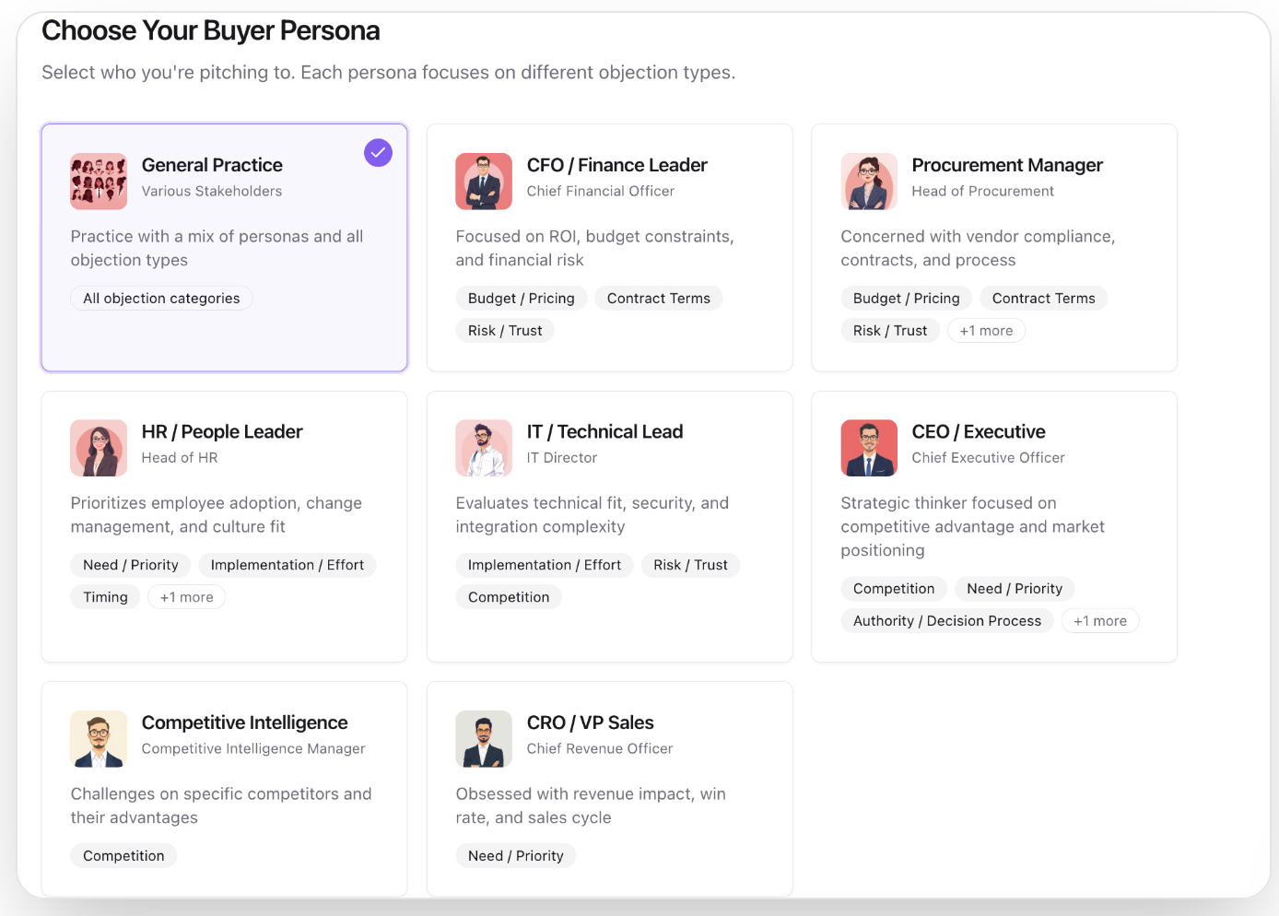Toggle the purple checkmark on General Practice
The height and width of the screenshot is (916, 1279).
tap(378, 153)
